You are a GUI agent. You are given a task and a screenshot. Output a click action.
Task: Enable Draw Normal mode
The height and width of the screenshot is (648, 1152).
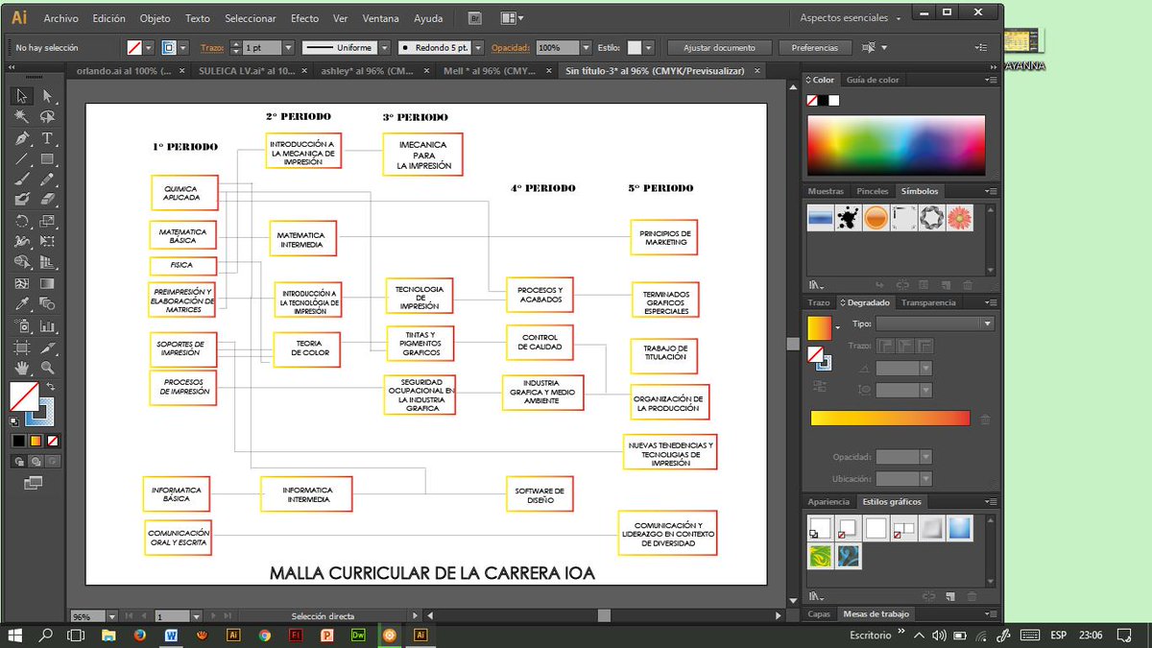tap(18, 462)
